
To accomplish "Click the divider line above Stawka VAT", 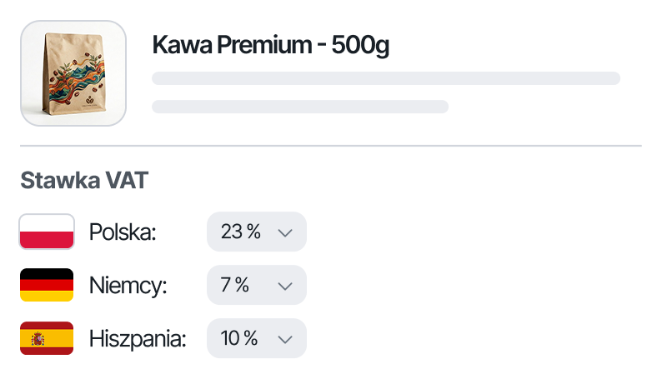I will 331,146.
